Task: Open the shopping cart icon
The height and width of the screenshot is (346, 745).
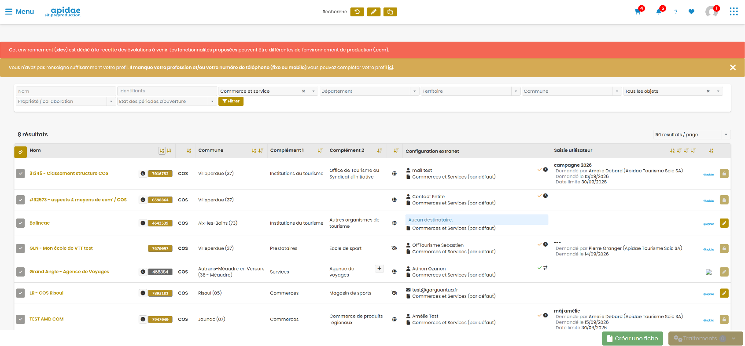Action: tap(637, 12)
